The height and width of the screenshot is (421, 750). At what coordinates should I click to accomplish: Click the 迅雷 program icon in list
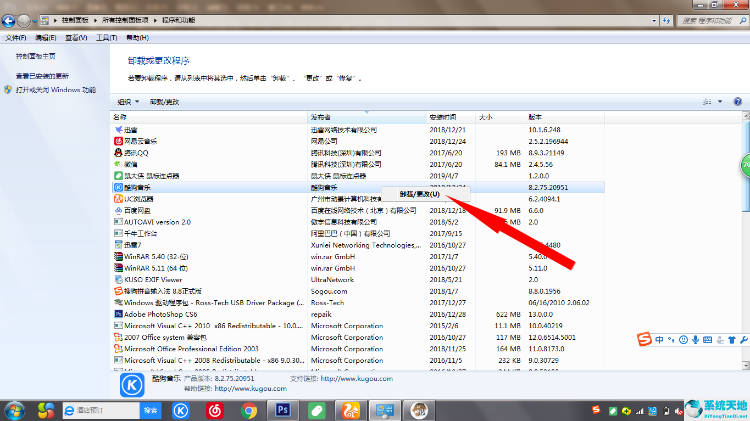118,130
